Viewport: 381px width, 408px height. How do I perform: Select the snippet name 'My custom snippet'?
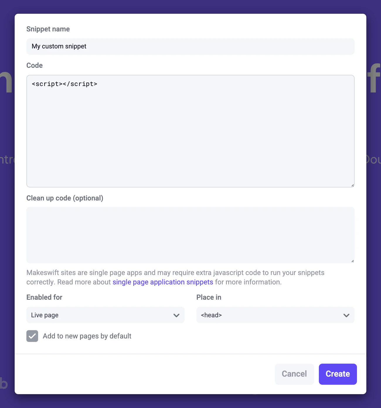click(x=59, y=46)
